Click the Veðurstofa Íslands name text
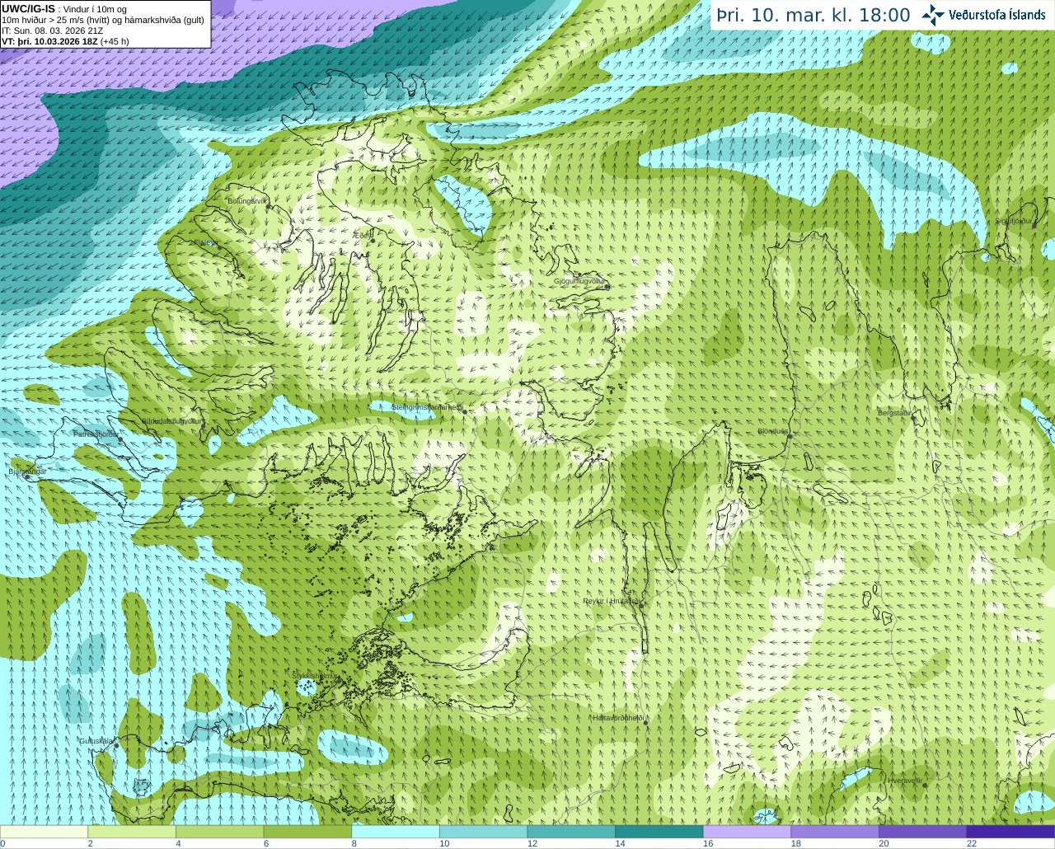This screenshot has height=849, width=1055. [x=997, y=15]
